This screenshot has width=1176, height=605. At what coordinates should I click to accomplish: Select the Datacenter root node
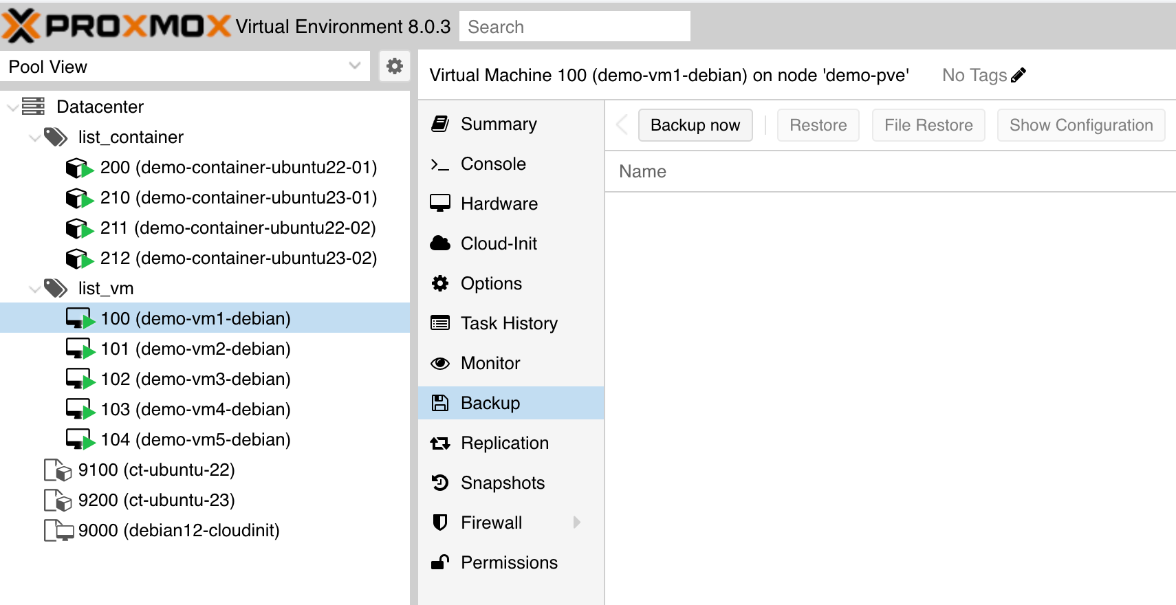coord(205,107)
